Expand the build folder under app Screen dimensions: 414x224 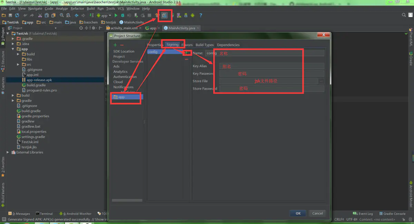coord(18,54)
